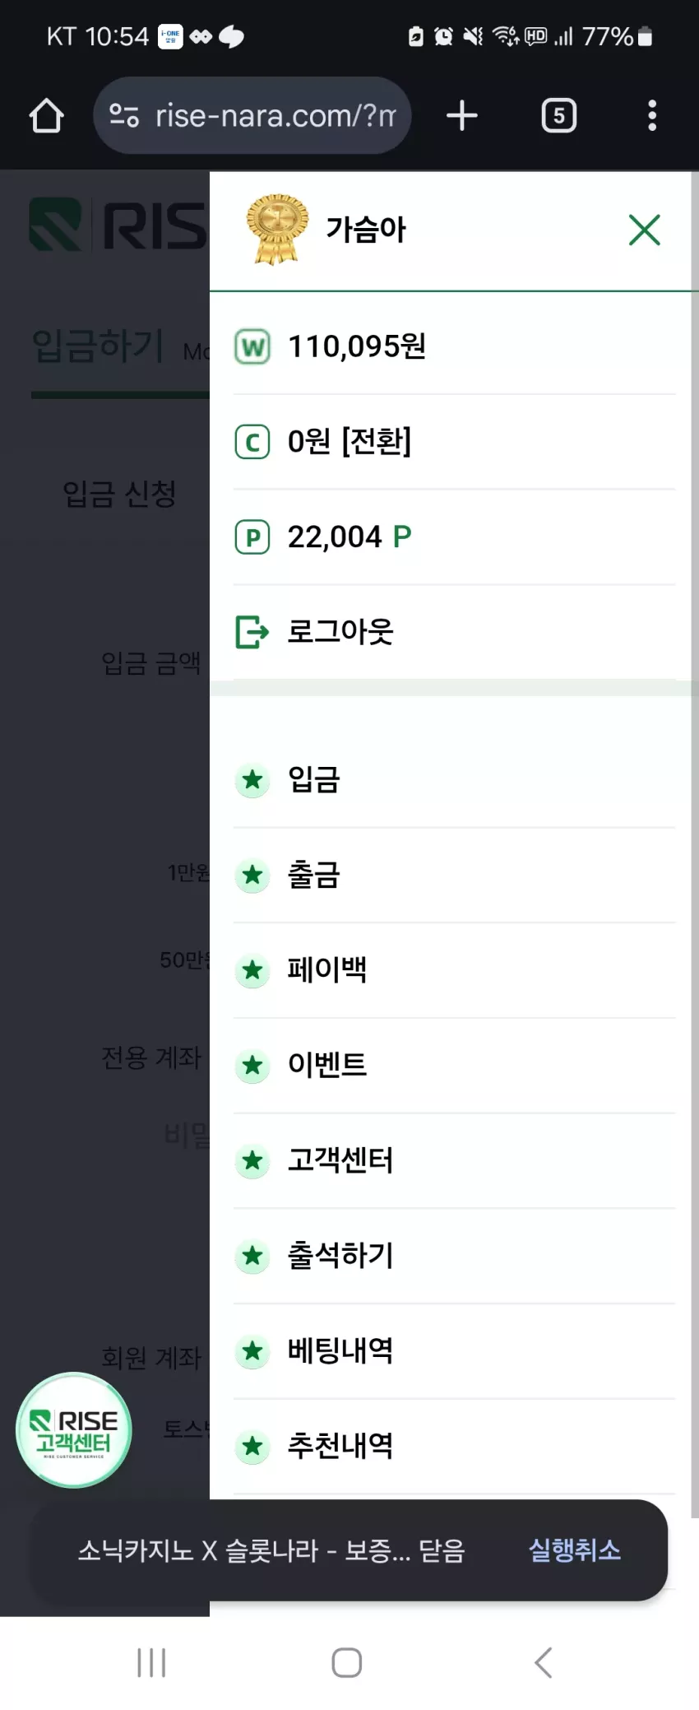Open the browser home page icon
The width and height of the screenshot is (699, 1710).
(46, 116)
